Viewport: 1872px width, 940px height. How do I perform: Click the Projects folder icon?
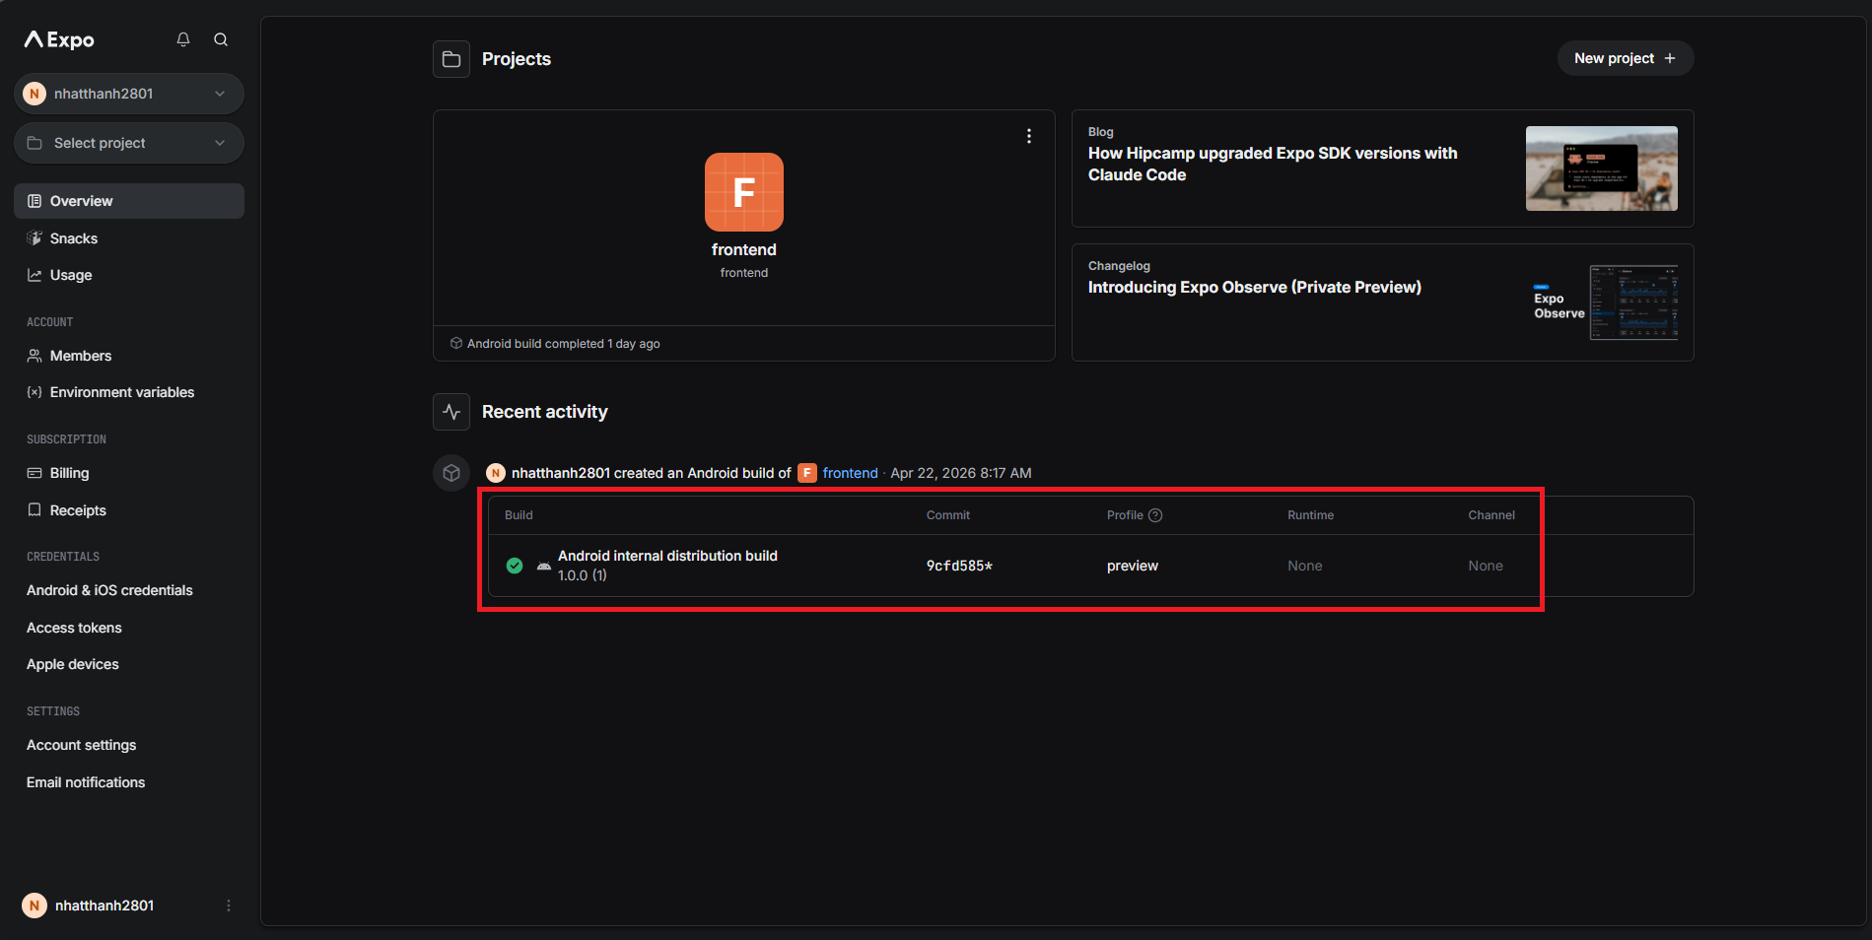pyautogui.click(x=451, y=59)
